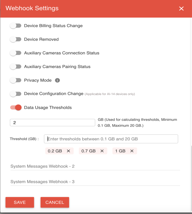Click the dialog's vertical scrollbar
192x214 pixels.
191,177
